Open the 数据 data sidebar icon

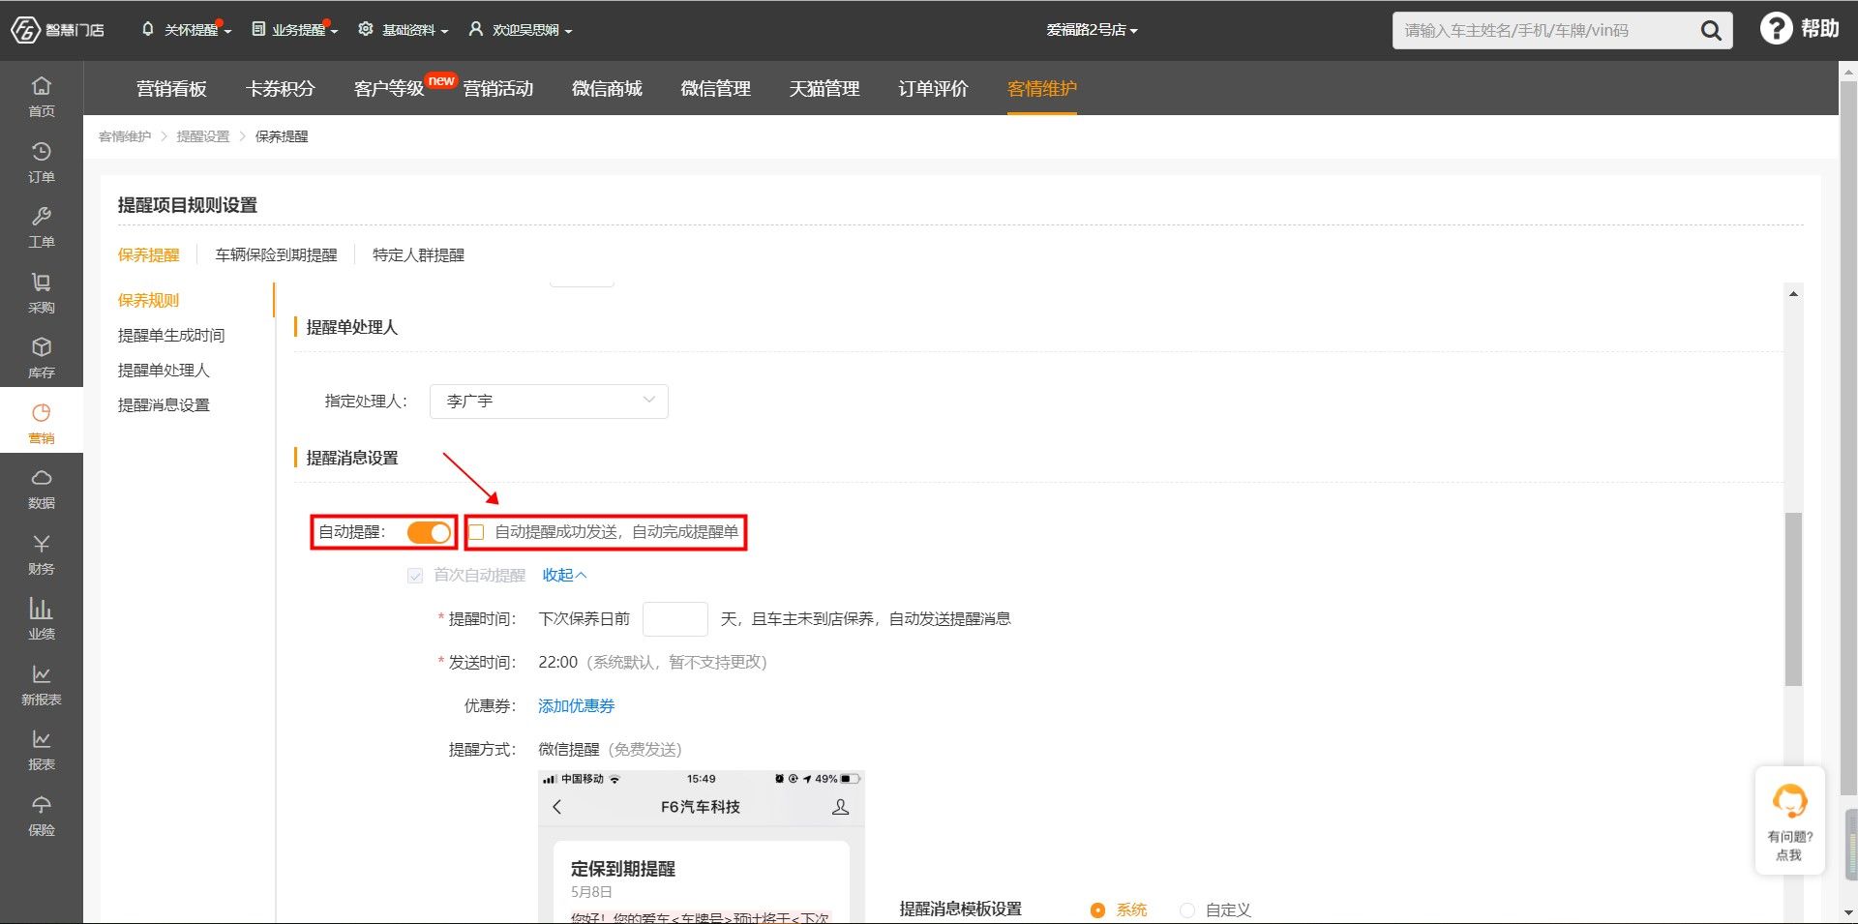click(x=42, y=489)
